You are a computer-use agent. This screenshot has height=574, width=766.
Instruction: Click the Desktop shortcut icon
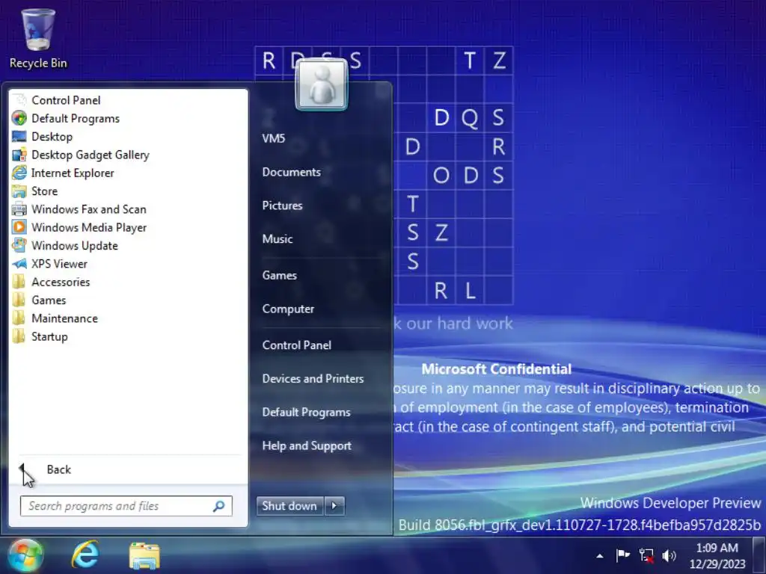[x=19, y=136]
